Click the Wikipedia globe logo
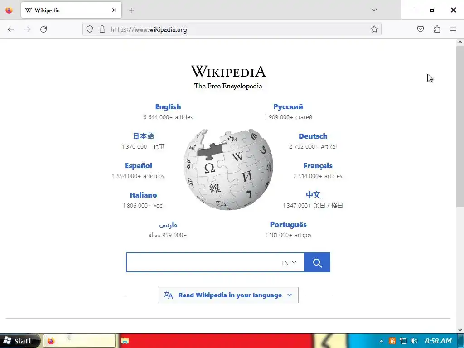The image size is (464, 348). pyautogui.click(x=228, y=169)
